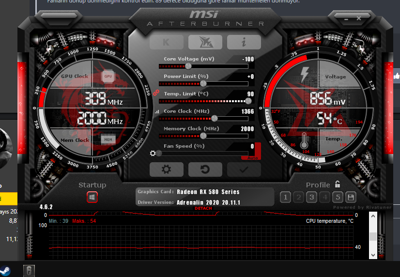This screenshot has height=277, width=400.
Task: Save profile with the floppy disk icon
Action: pyautogui.click(x=351, y=197)
